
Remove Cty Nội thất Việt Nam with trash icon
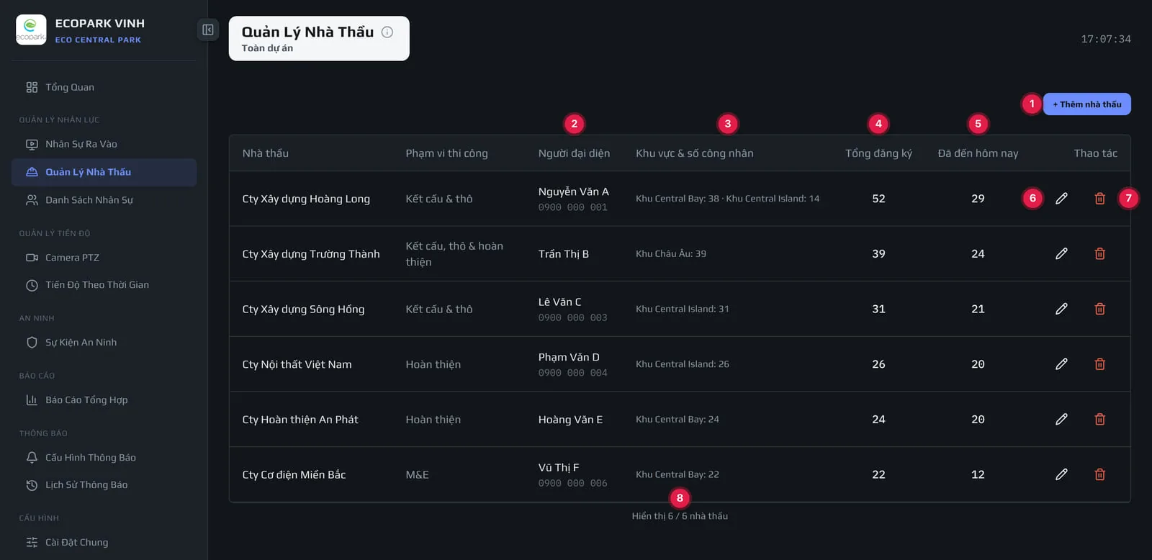(1099, 364)
